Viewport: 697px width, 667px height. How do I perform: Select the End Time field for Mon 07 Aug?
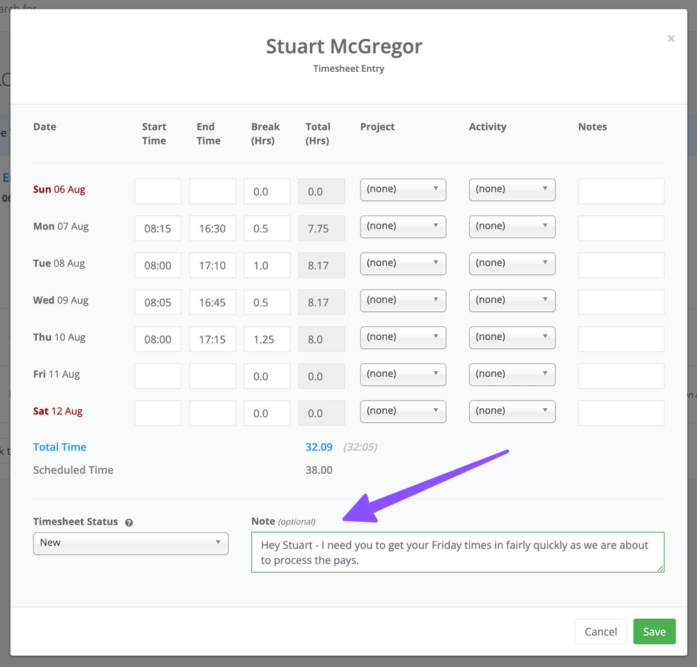212,228
